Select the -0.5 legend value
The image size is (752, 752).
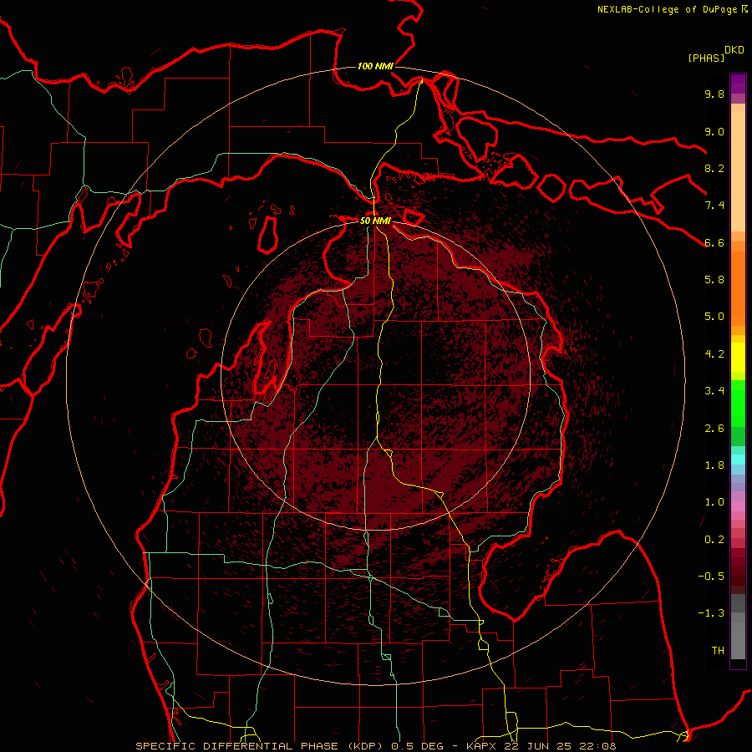711,577
